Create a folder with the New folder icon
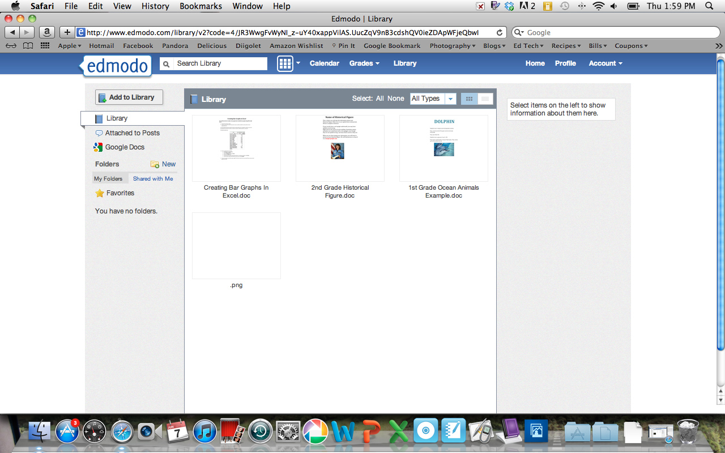Screen dimensions: 725x453 [x=155, y=164]
